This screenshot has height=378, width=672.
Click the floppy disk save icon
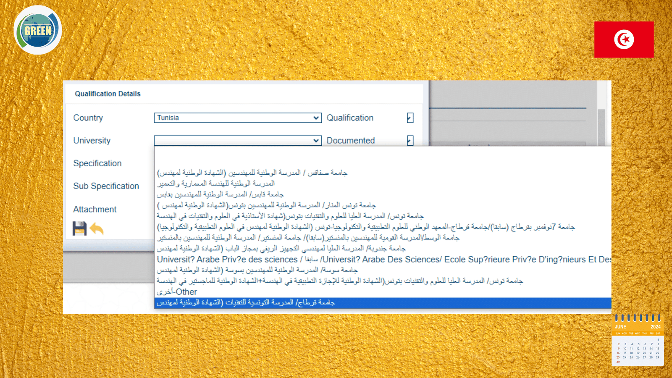tap(79, 228)
